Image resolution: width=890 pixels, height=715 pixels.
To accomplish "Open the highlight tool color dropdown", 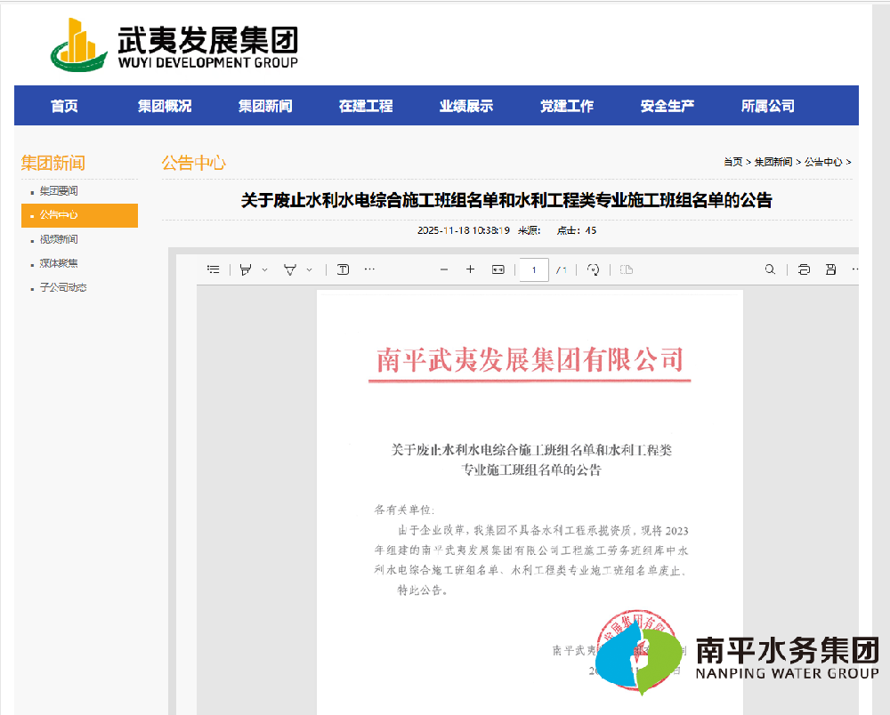I will [x=263, y=269].
